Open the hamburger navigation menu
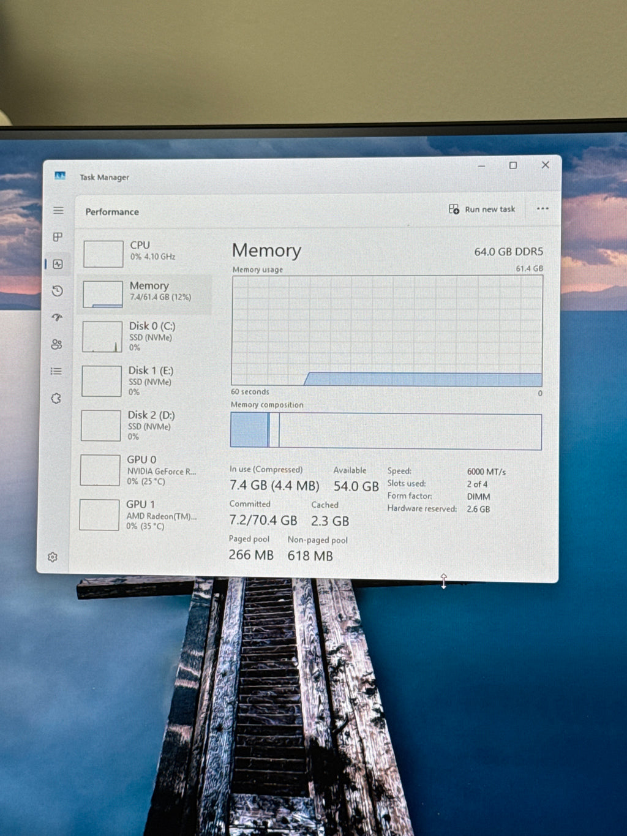 tap(58, 210)
